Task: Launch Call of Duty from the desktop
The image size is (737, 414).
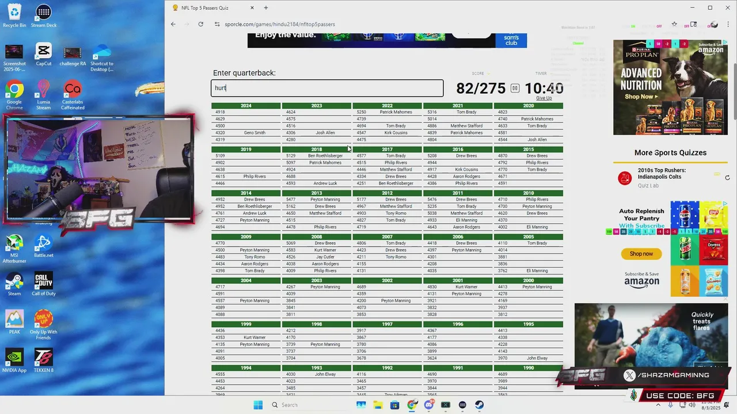Action: (x=43, y=284)
